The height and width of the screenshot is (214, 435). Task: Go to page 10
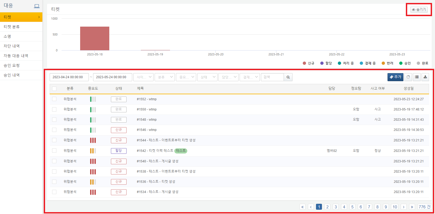coord(395,207)
